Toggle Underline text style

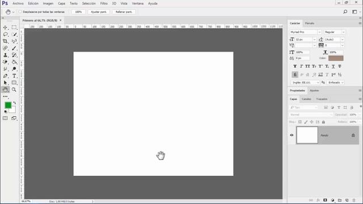tap(333, 66)
